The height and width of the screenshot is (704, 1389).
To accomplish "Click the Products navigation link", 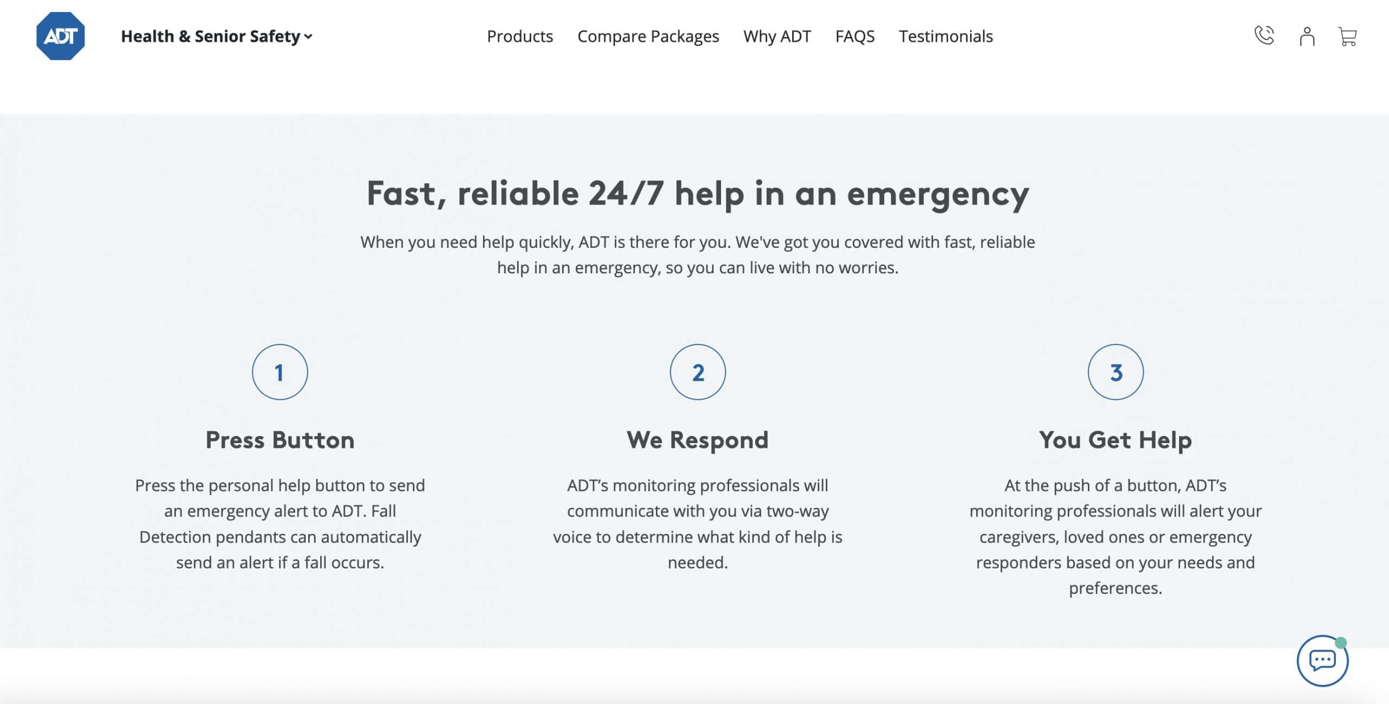I will tap(520, 34).
